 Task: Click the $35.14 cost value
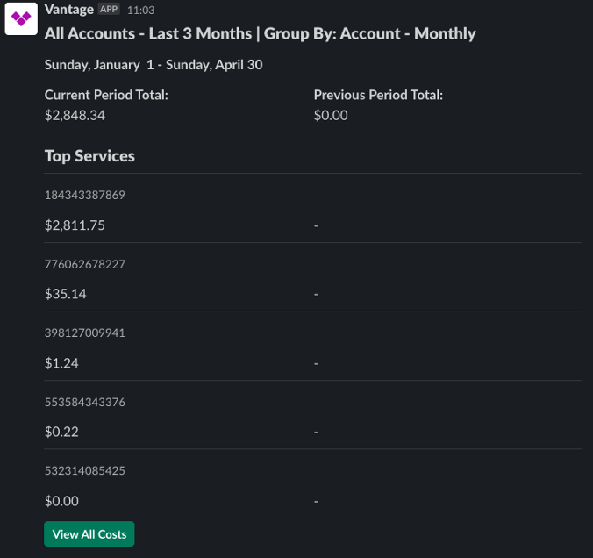click(x=66, y=294)
